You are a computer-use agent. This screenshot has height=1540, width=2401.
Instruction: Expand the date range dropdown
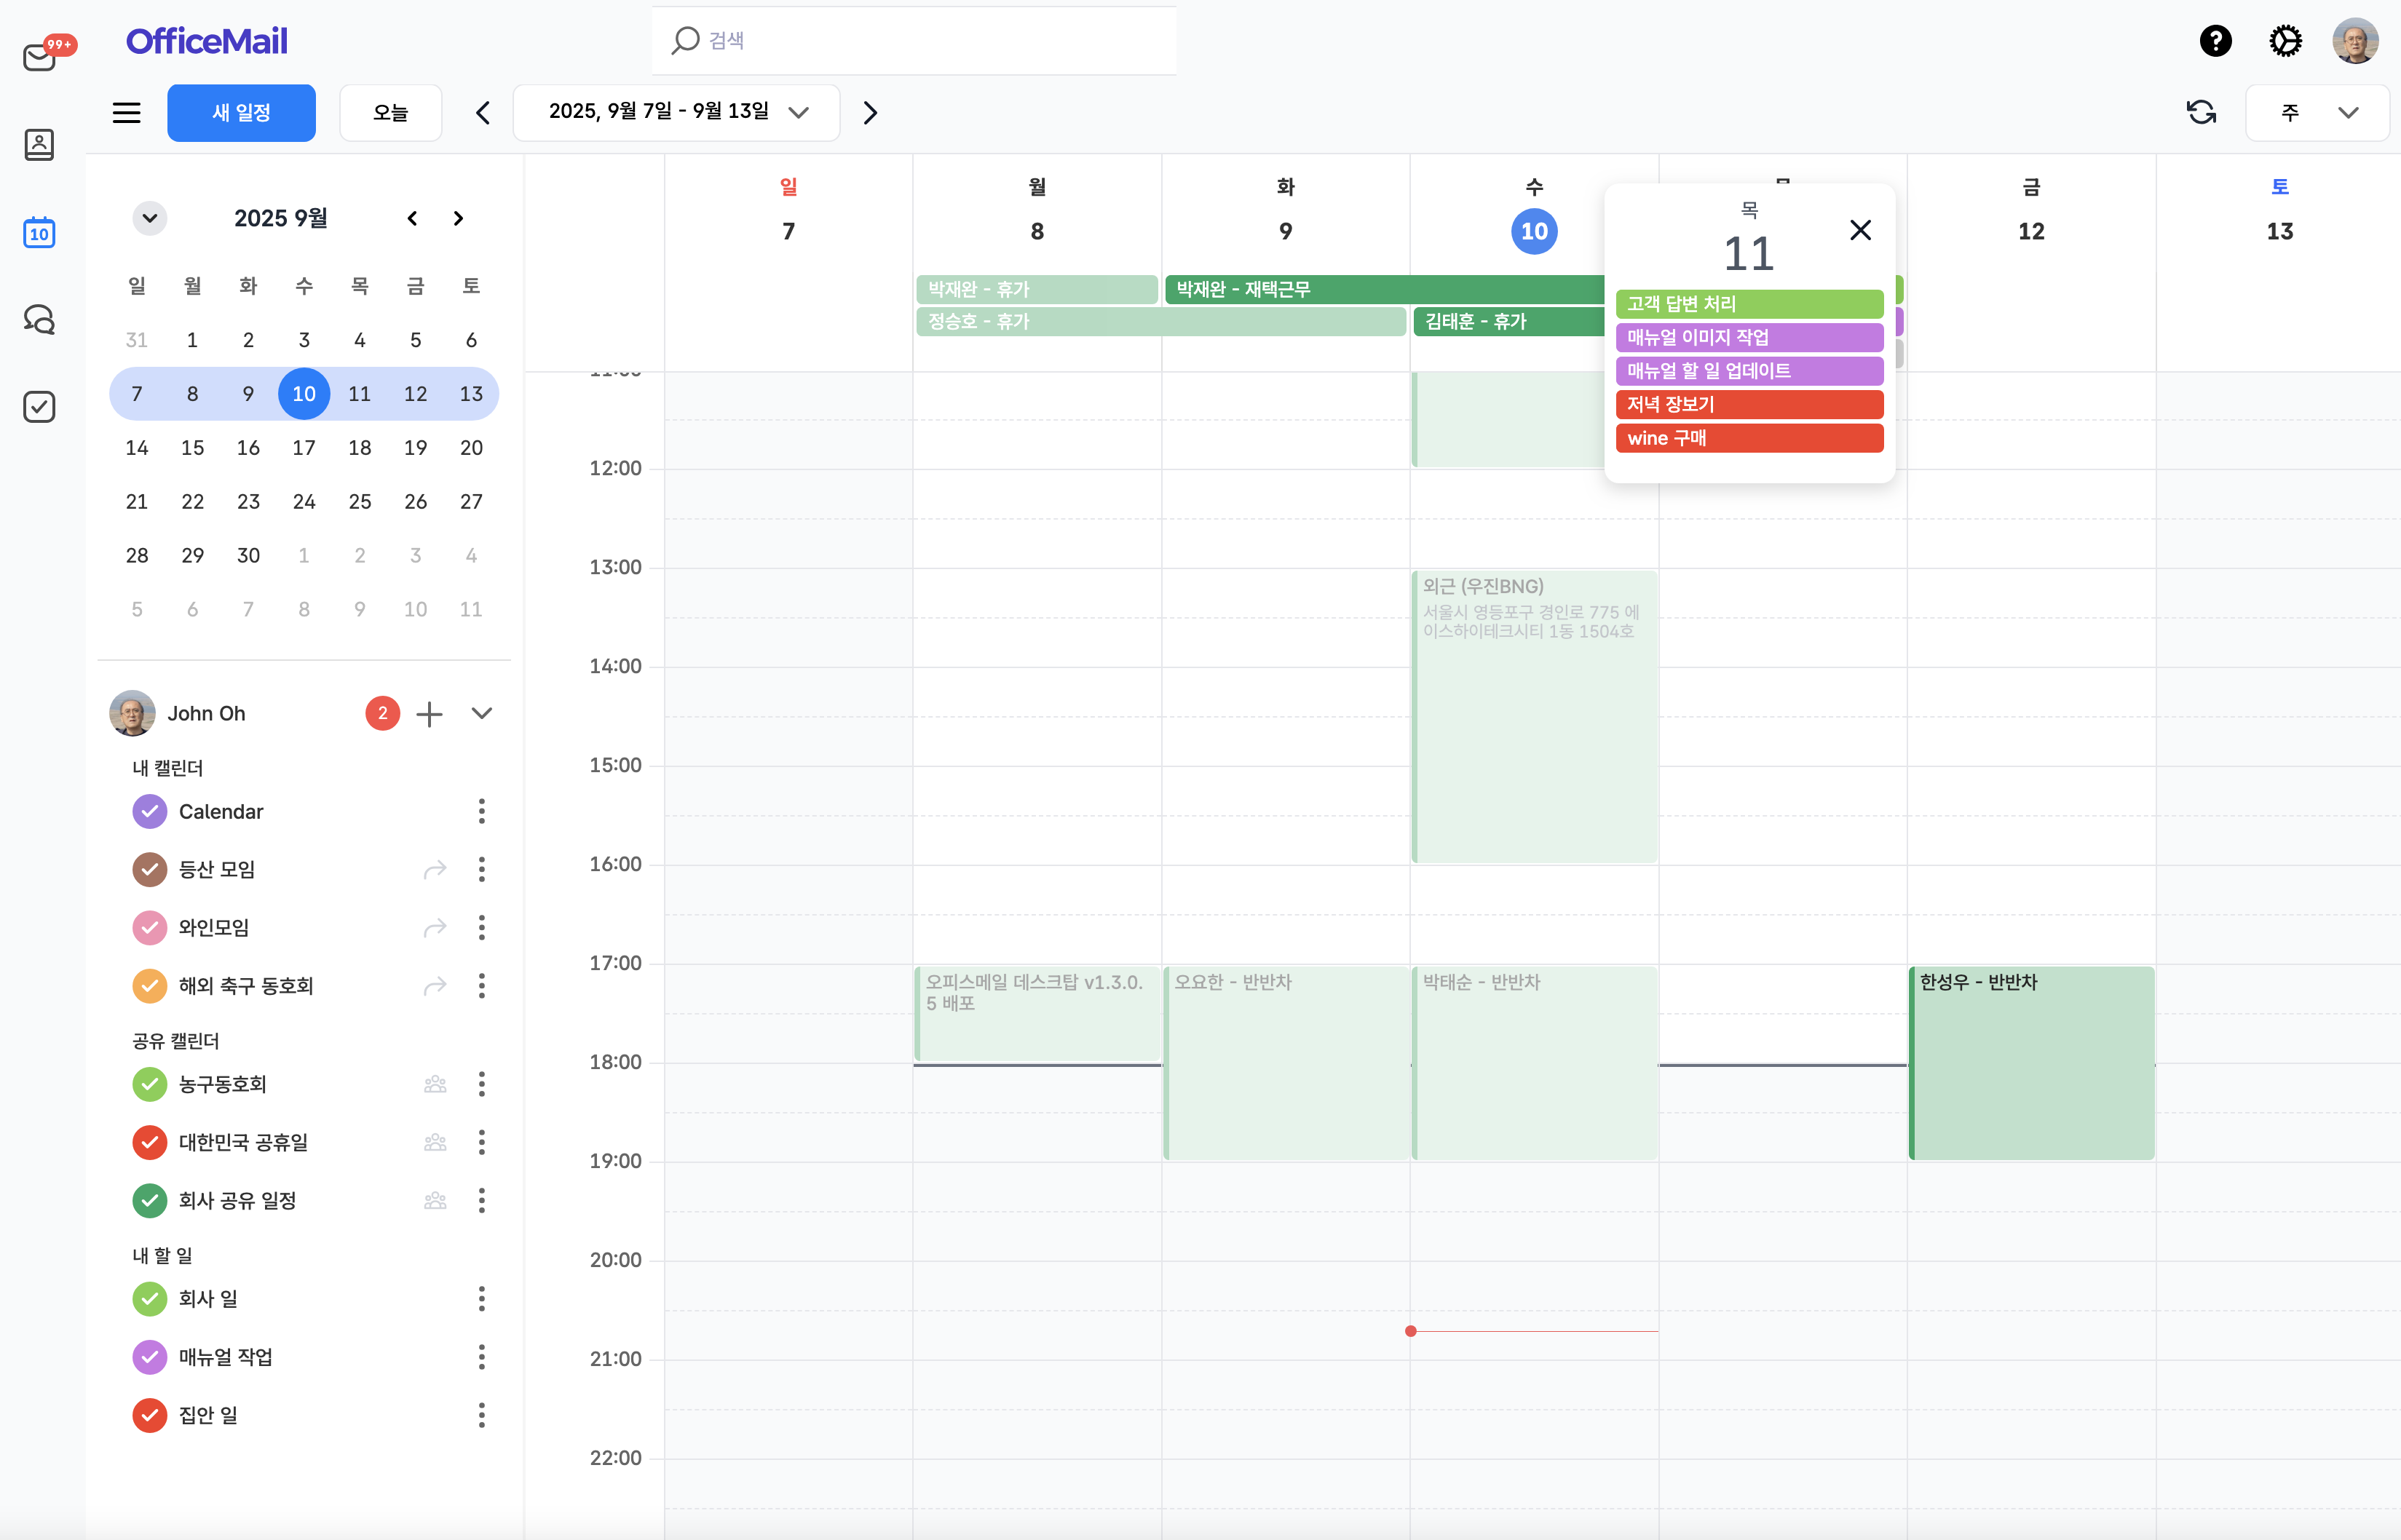[x=798, y=112]
